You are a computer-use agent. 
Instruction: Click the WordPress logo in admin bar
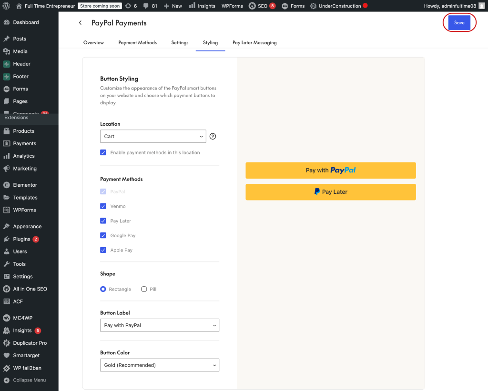click(6, 6)
